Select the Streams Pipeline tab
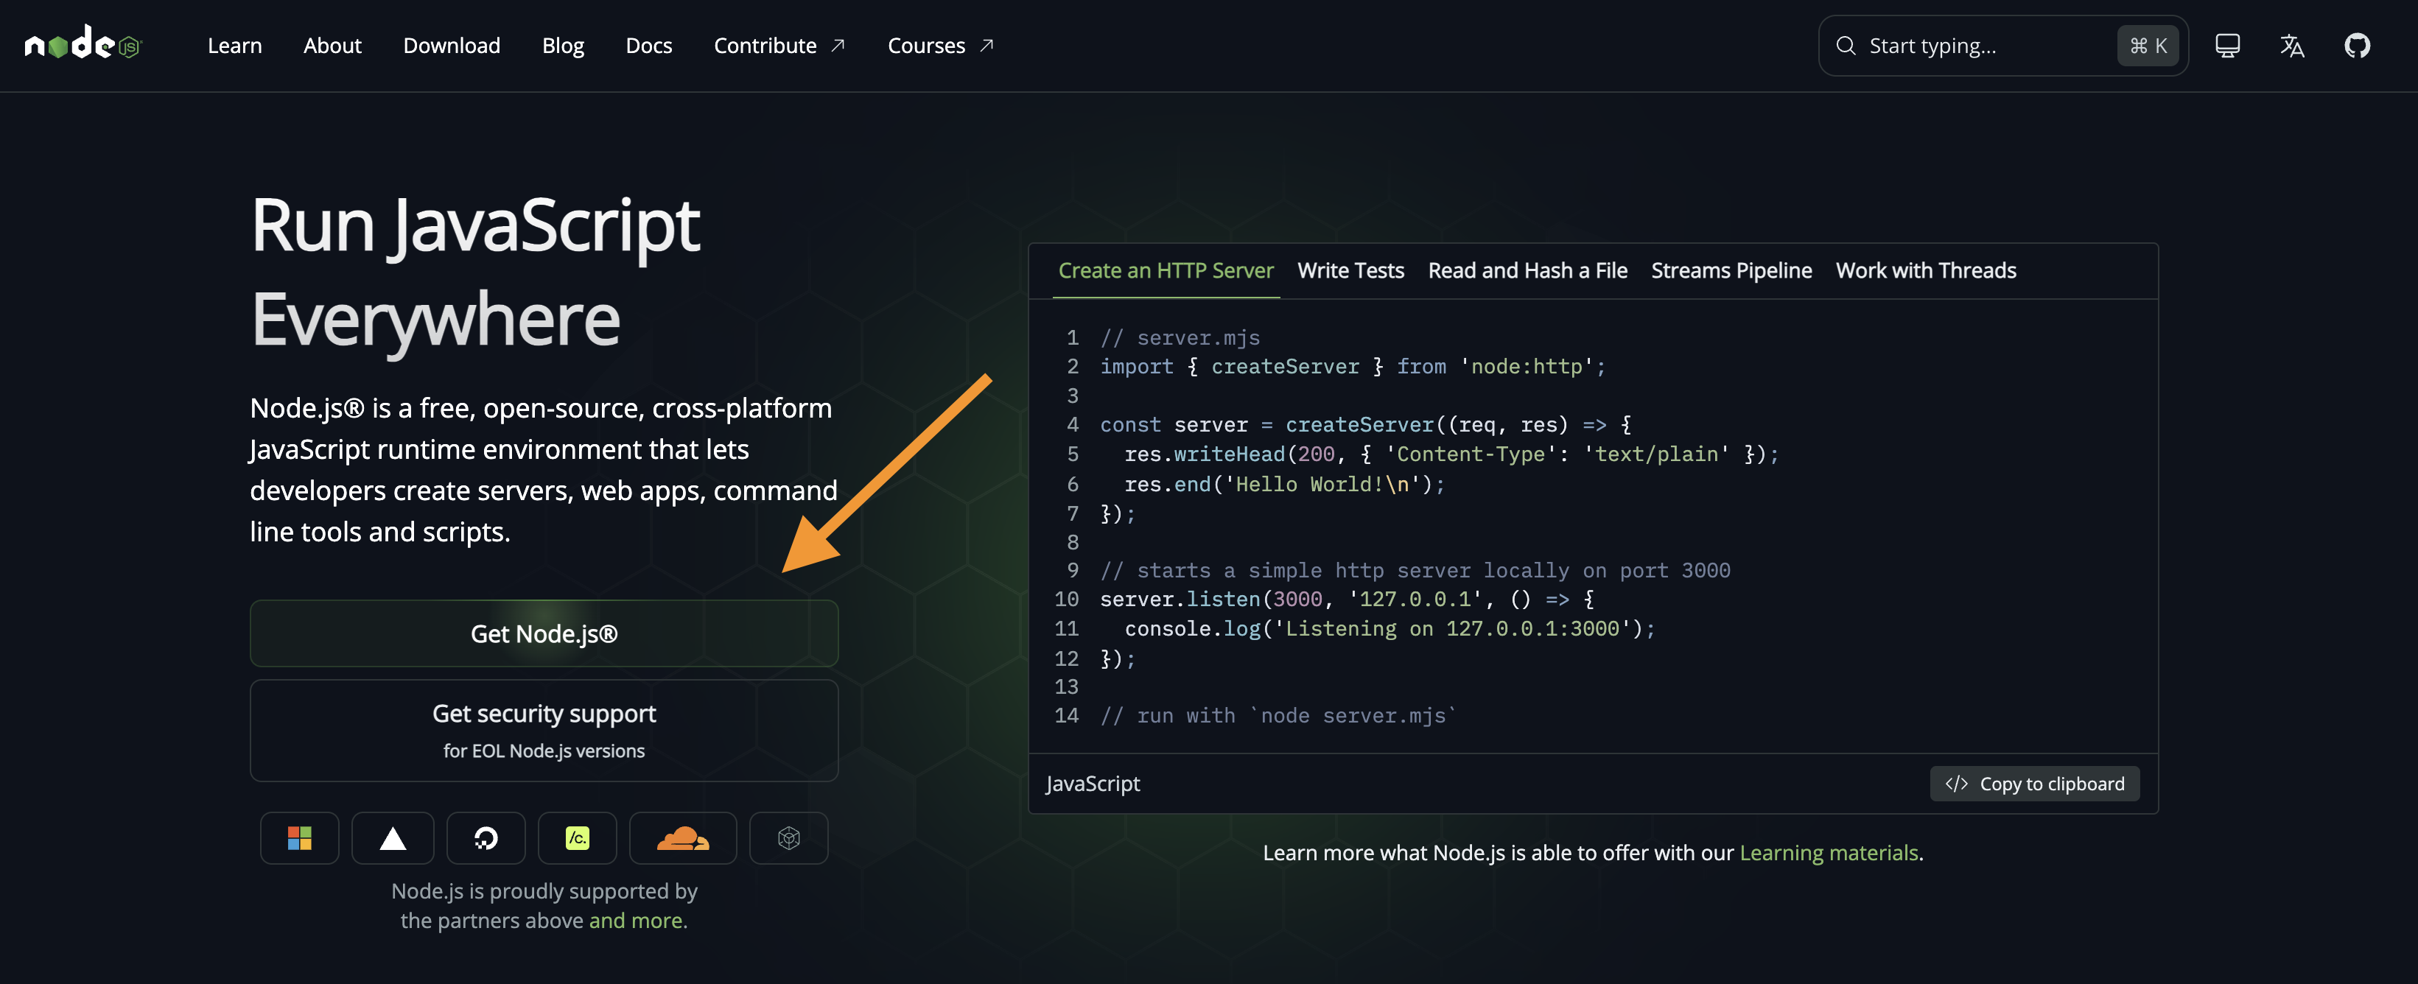The height and width of the screenshot is (984, 2418). 1731,270
